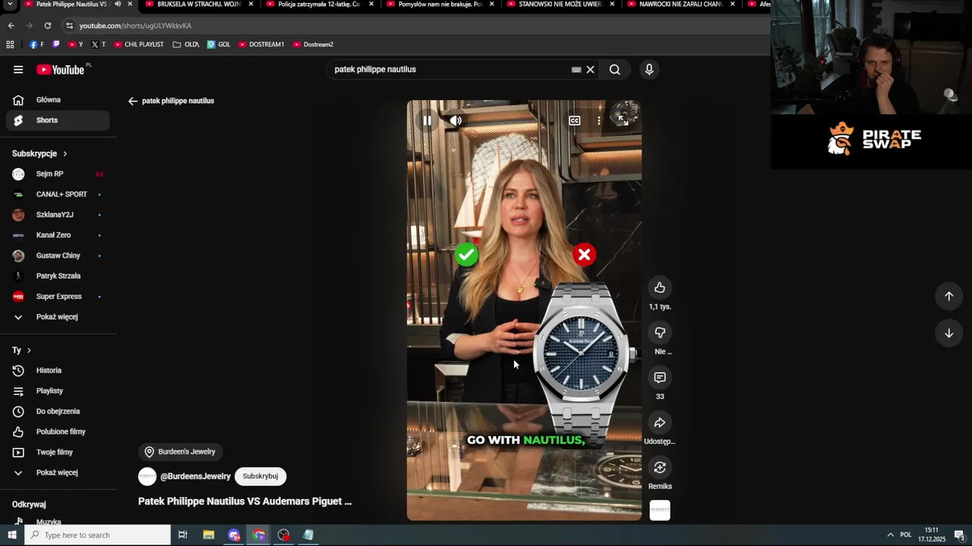Open the Super Express subscription
The width and height of the screenshot is (972, 546).
pos(58,297)
